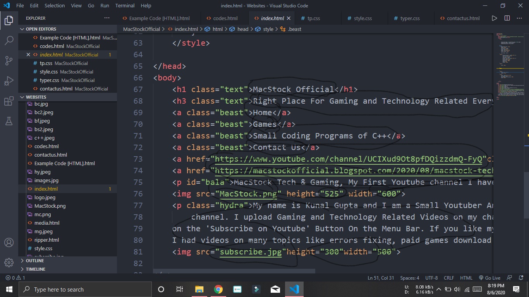Close index.html in Open Editors list
This screenshot has width=529, height=297.
pyautogui.click(x=28, y=55)
